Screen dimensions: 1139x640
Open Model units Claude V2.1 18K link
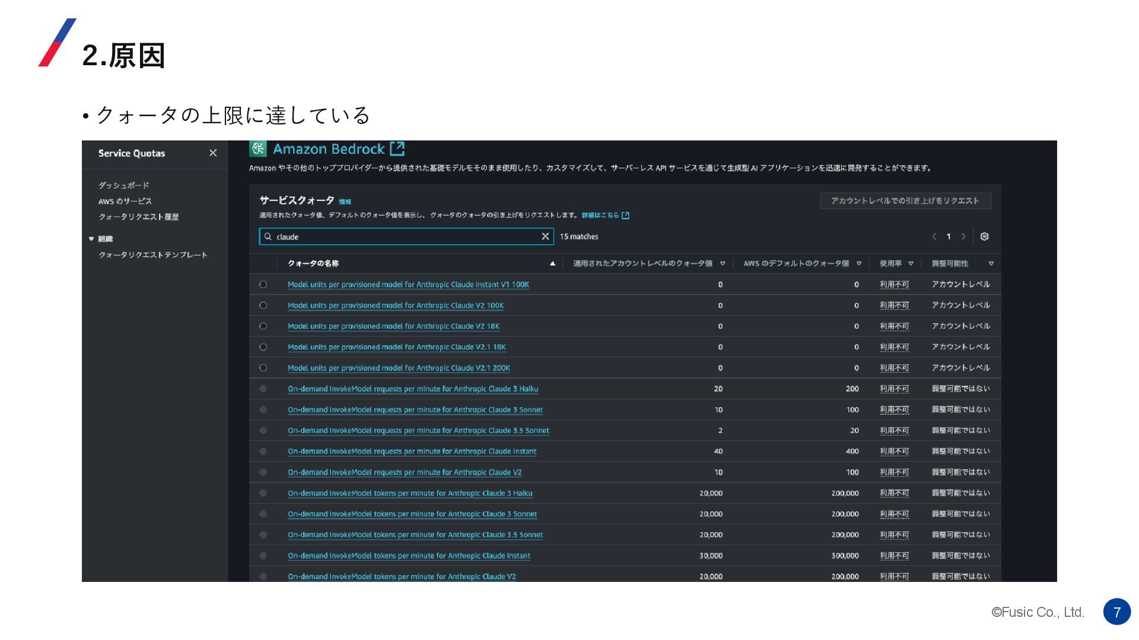[x=396, y=347]
